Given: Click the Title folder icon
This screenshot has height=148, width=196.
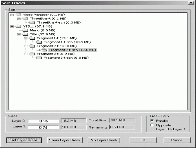Looking at the screenshot, I should click(x=26, y=34).
